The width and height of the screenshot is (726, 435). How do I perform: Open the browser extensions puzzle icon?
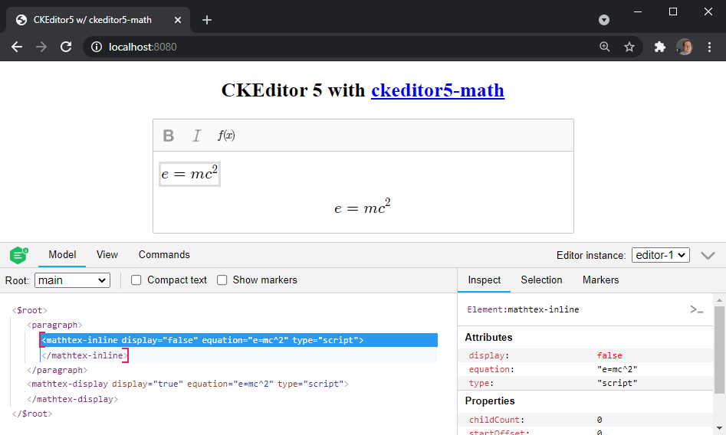(659, 47)
